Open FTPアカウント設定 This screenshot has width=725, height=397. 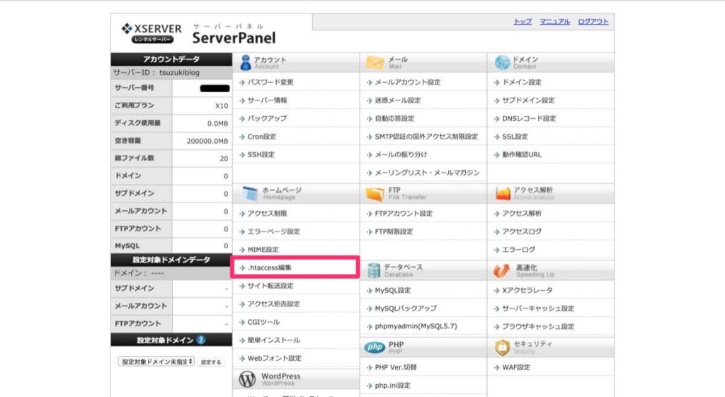[x=404, y=213]
